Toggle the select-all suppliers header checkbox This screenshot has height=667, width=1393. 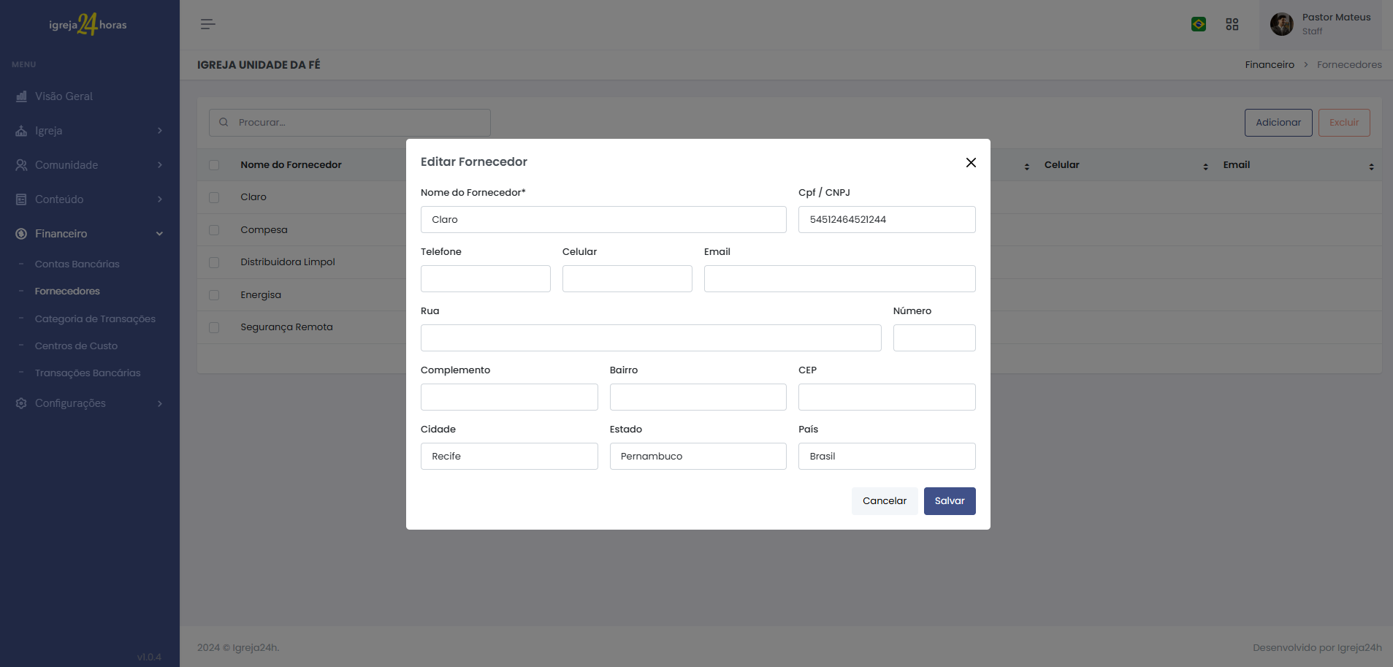pyautogui.click(x=214, y=165)
